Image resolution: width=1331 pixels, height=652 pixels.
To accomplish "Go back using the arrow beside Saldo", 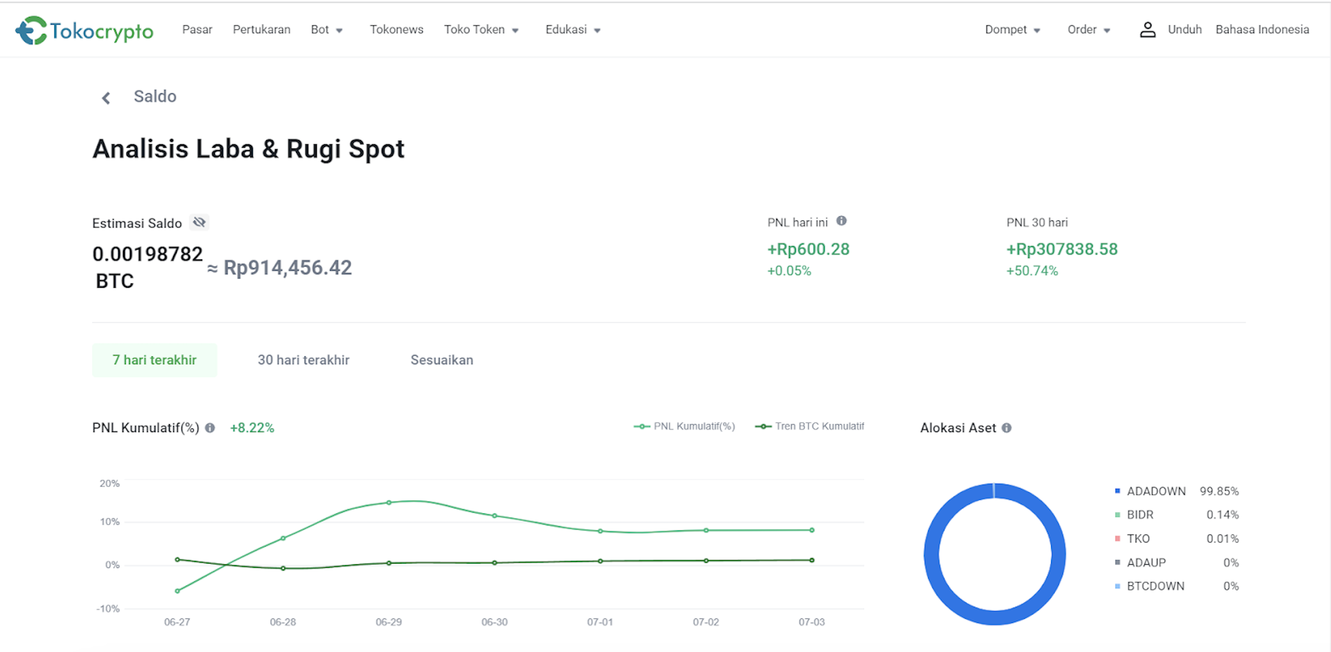I will pyautogui.click(x=106, y=98).
